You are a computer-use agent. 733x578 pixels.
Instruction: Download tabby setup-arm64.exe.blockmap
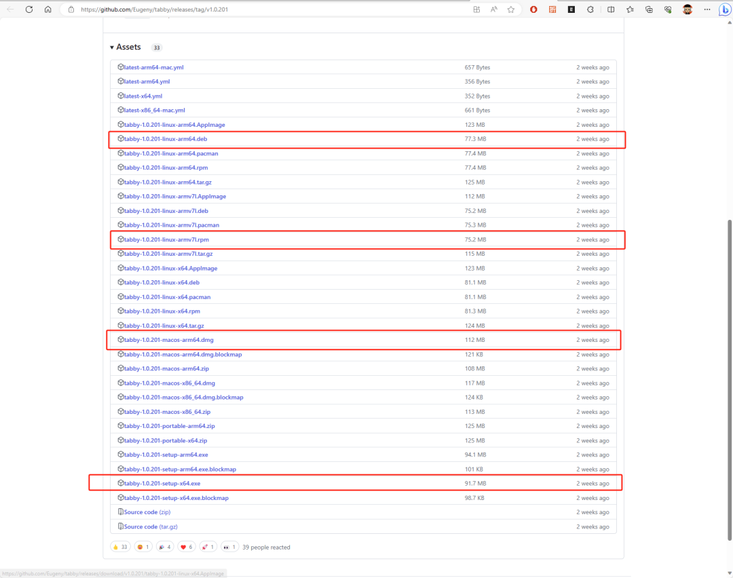tap(180, 469)
